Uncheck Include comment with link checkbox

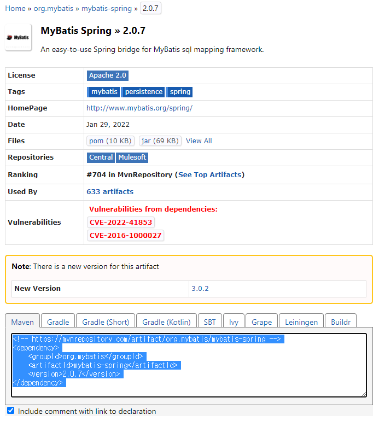[11, 410]
